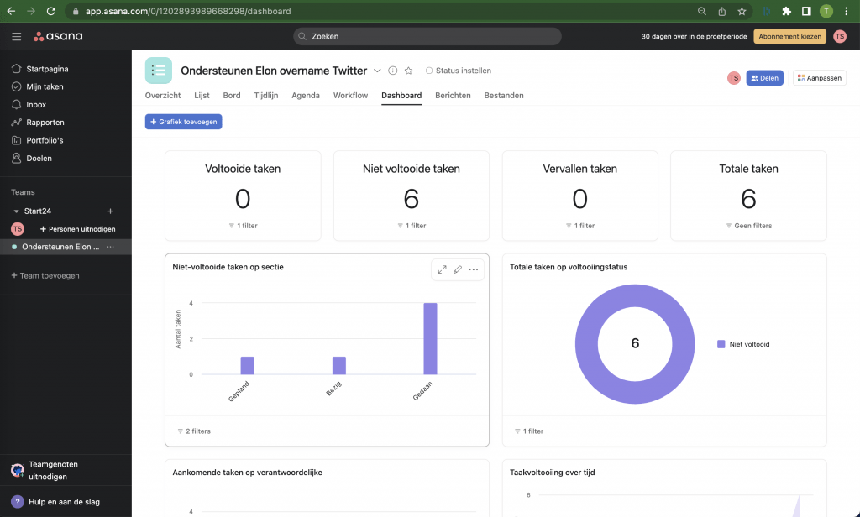The width and height of the screenshot is (860, 517).
Task: Click the purple Niet voltooid legend swatch
Action: point(721,344)
